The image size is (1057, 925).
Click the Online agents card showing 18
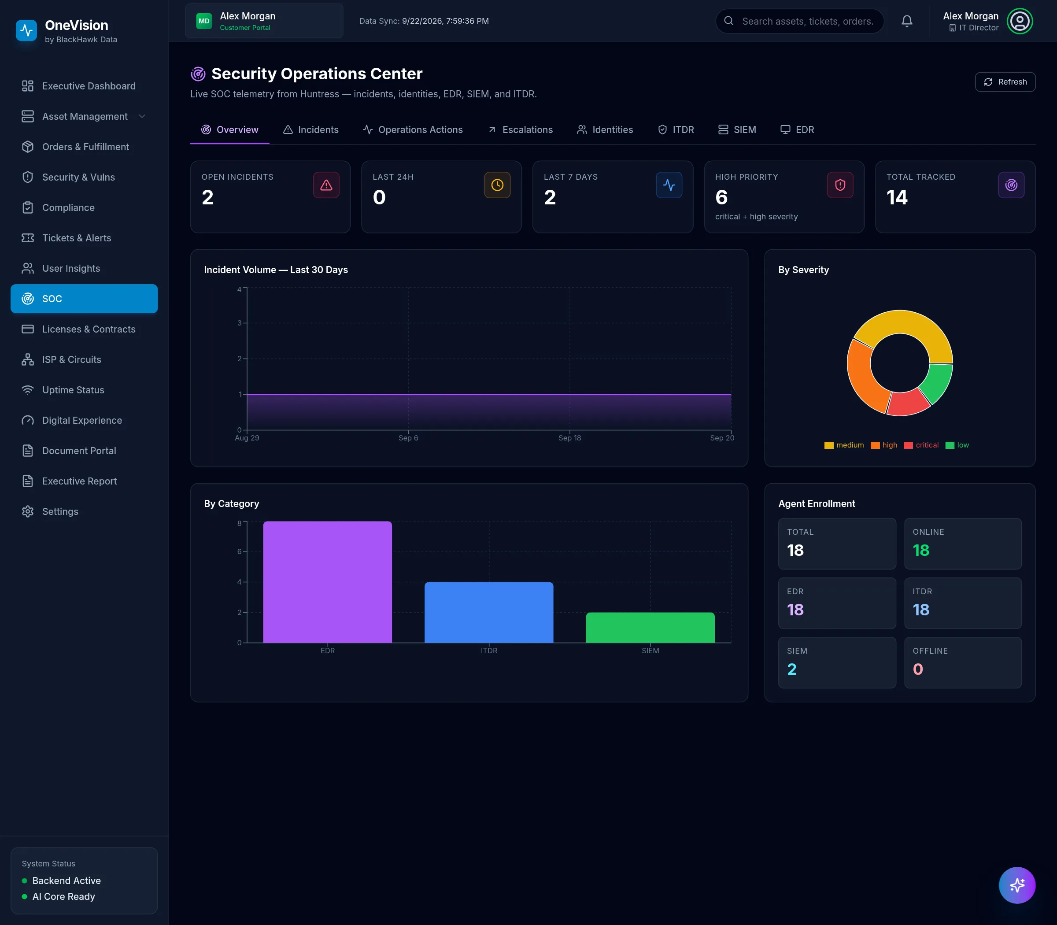tap(963, 544)
